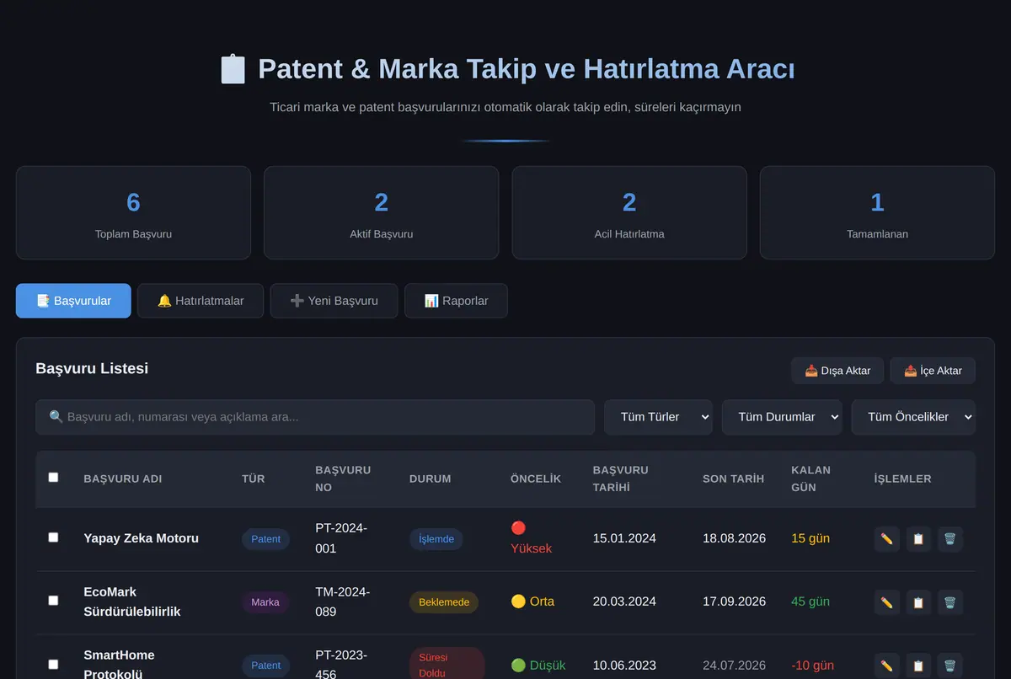Toggle the select-all checkbox in table header
Image resolution: width=1011 pixels, height=679 pixels.
point(53,477)
